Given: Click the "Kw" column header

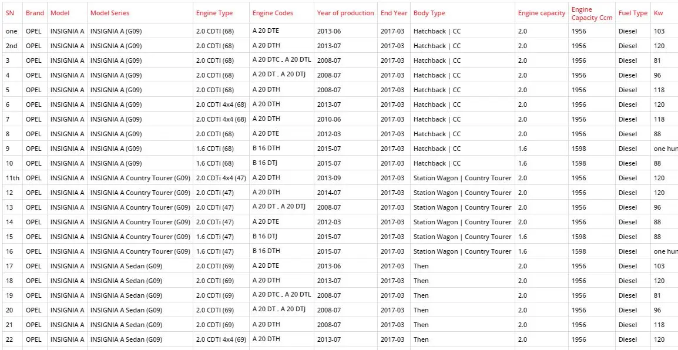Looking at the screenshot, I should coord(658,13).
